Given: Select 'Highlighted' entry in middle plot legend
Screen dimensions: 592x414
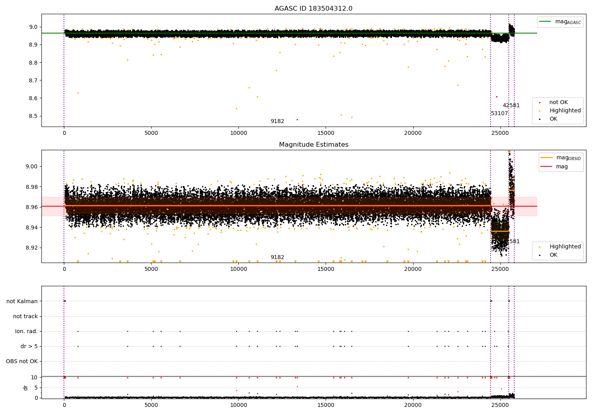Looking at the screenshot, I should pyautogui.click(x=565, y=247).
